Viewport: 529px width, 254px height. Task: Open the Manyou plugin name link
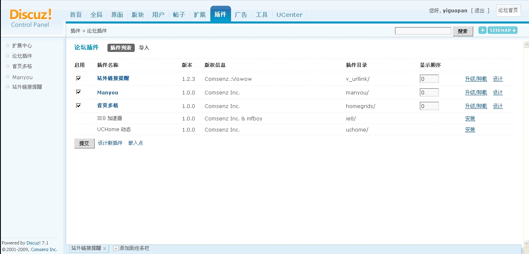click(x=107, y=92)
